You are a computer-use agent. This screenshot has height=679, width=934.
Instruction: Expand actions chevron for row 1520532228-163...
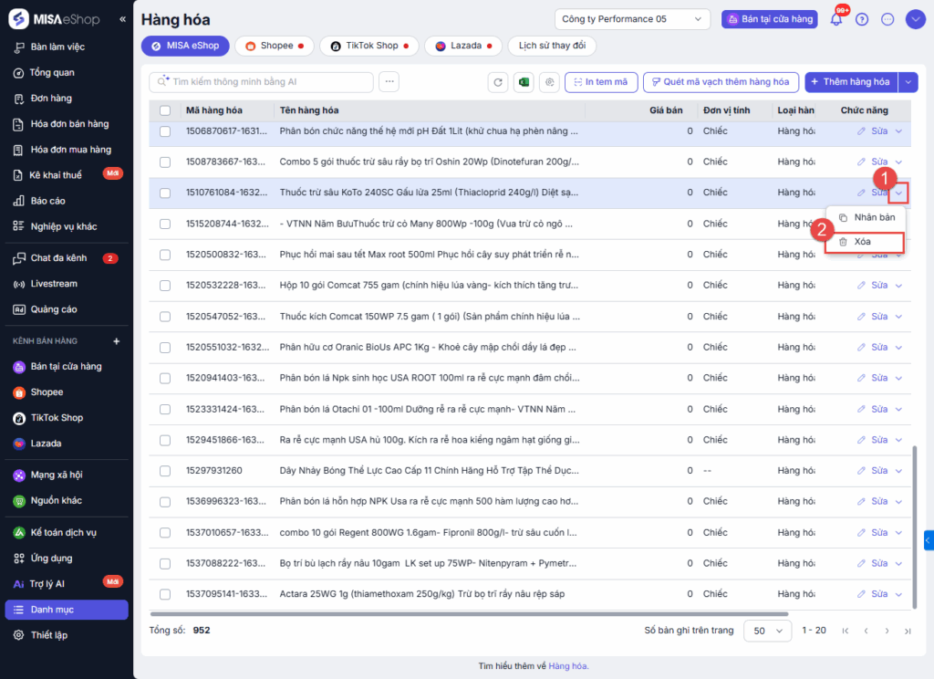click(x=898, y=286)
